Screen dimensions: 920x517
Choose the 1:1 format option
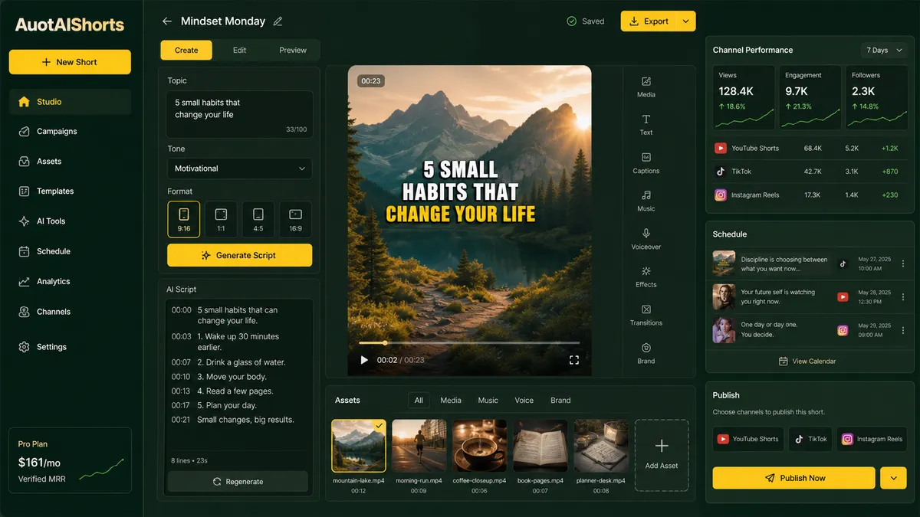tap(221, 219)
